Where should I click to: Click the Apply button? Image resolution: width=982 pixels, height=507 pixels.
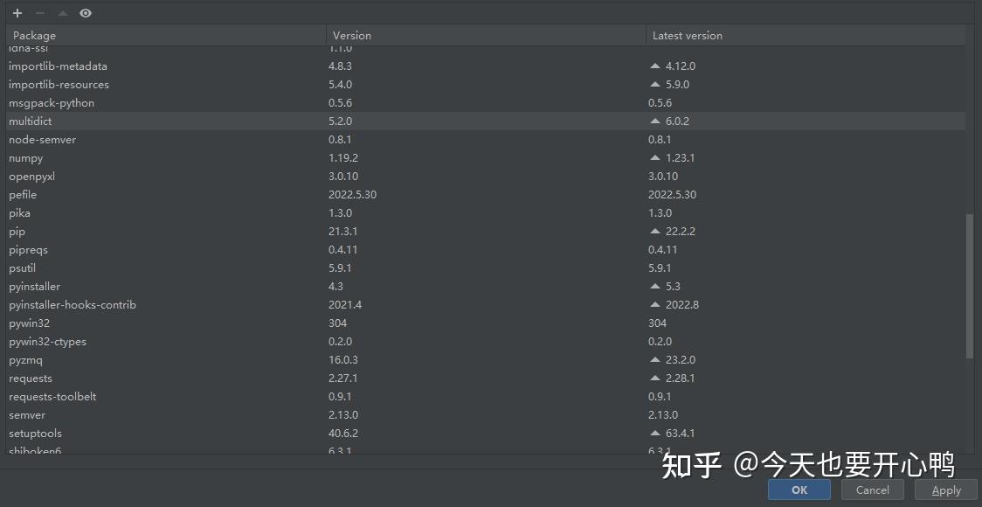click(944, 490)
